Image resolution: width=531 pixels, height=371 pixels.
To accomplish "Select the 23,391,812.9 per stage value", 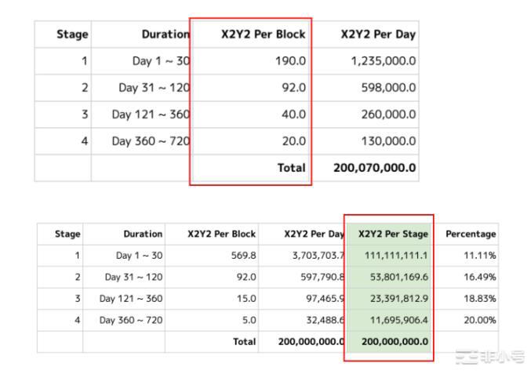I will (x=396, y=299).
